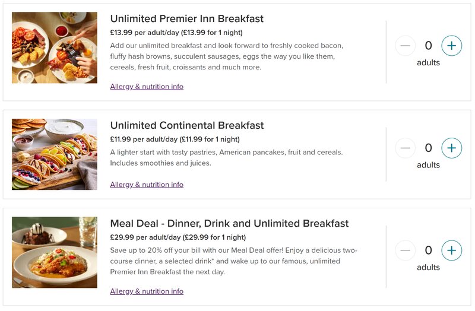Click the £13.99 per adult/day price text
The image size is (475, 311).
[176, 33]
